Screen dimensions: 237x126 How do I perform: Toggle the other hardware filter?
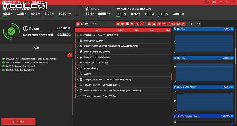point(142,24)
